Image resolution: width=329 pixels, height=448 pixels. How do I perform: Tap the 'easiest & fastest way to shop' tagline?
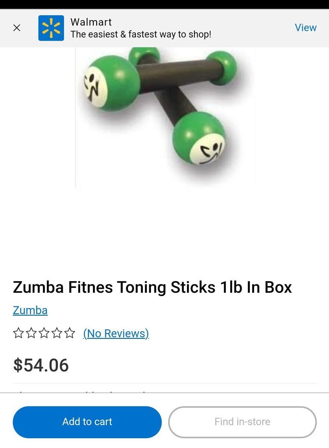[141, 34]
